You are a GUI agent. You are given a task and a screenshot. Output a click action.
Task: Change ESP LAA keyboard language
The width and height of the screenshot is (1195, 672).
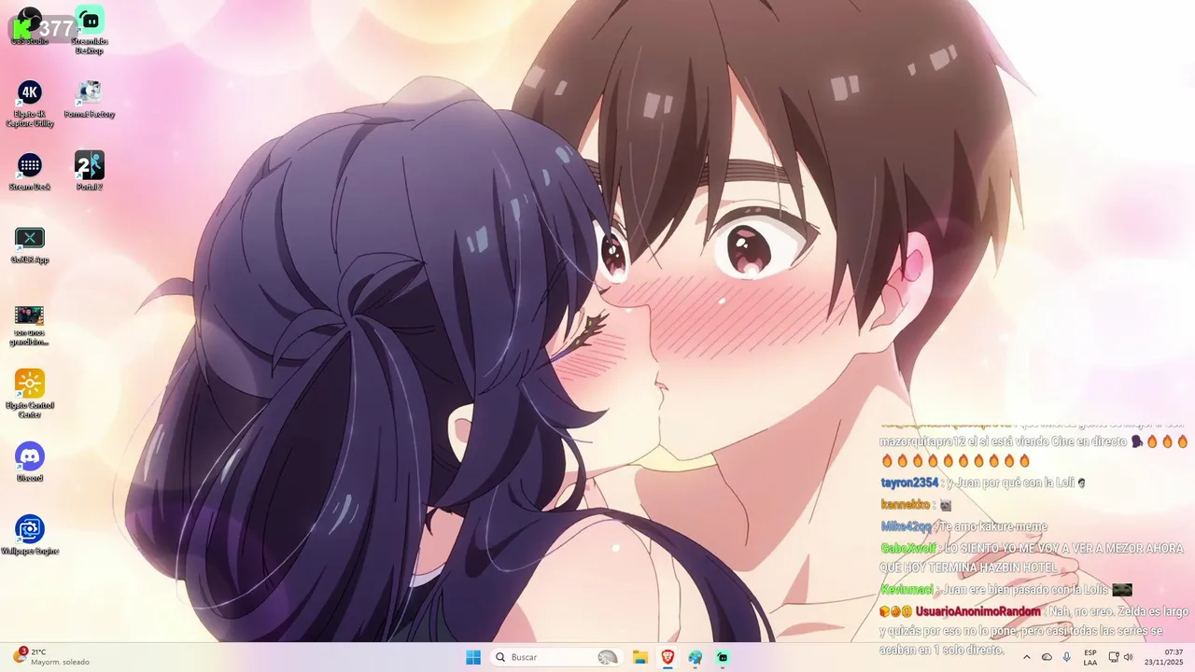(1090, 657)
